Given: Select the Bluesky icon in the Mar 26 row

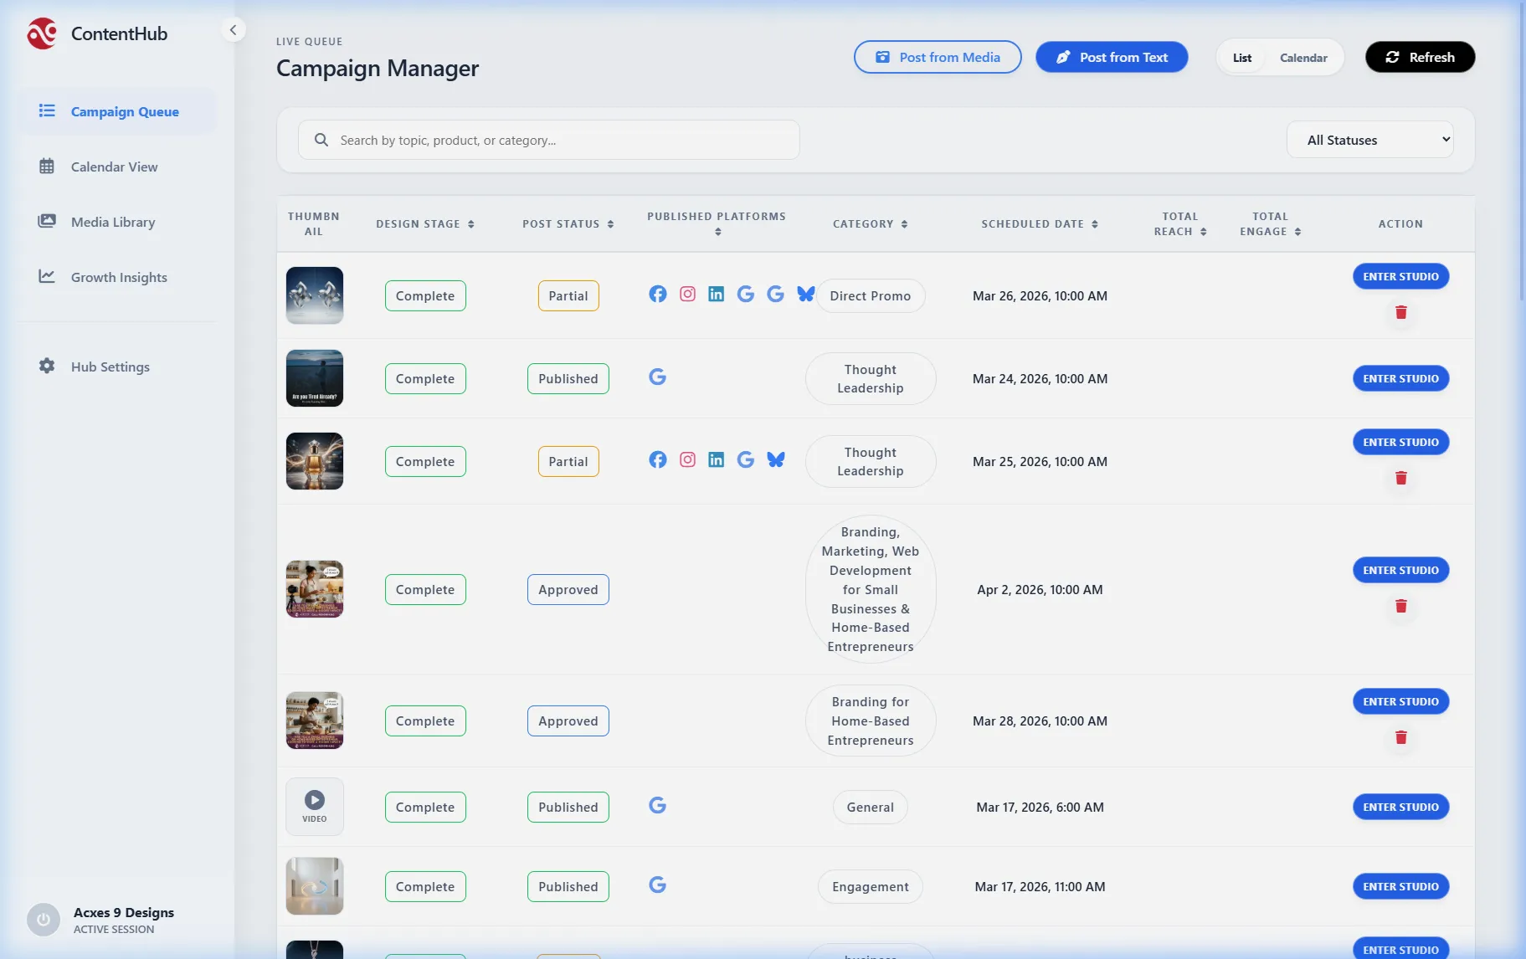Looking at the screenshot, I should [805, 294].
